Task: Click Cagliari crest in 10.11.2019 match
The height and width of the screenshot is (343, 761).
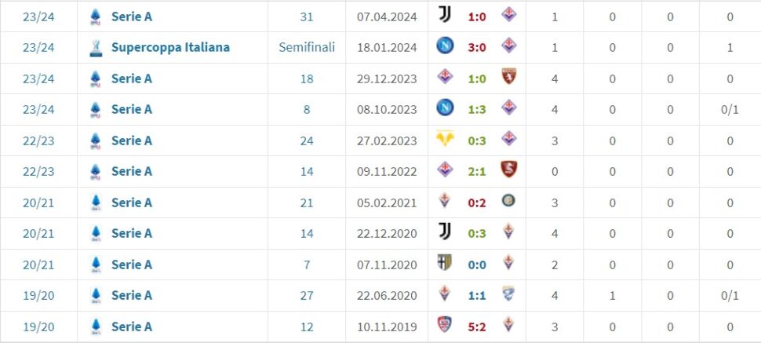Action: pos(445,326)
